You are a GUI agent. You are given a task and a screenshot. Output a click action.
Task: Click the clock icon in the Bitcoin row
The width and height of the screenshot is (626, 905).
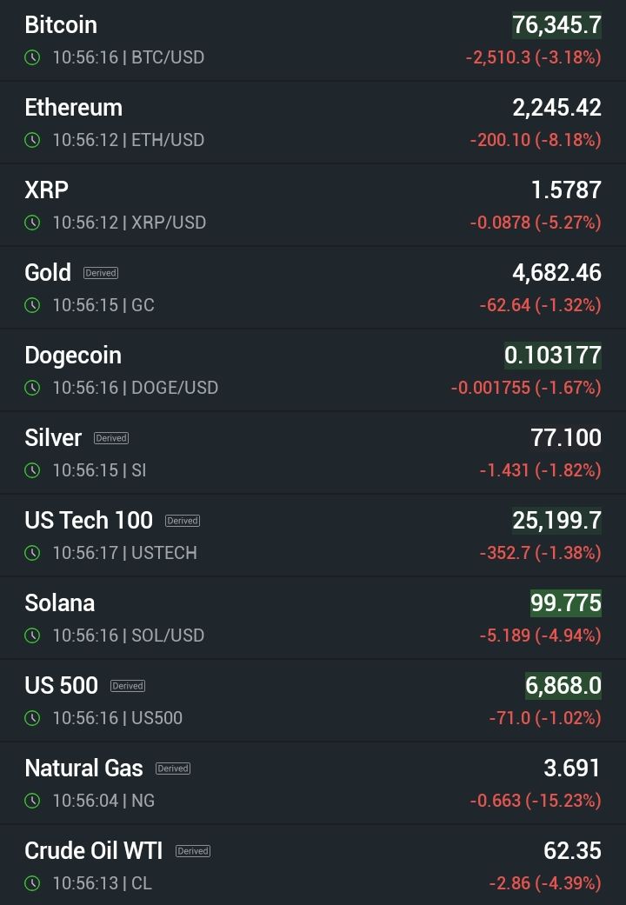pyautogui.click(x=32, y=57)
